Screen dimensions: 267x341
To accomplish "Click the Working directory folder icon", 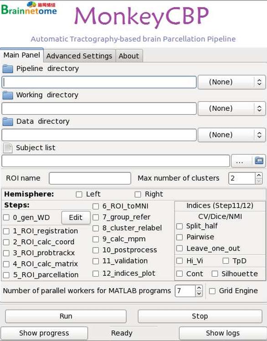I will (x=8, y=95).
